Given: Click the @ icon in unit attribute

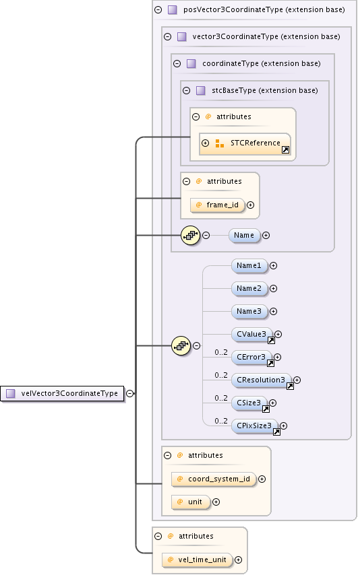Looking at the screenshot, I should (x=180, y=502).
